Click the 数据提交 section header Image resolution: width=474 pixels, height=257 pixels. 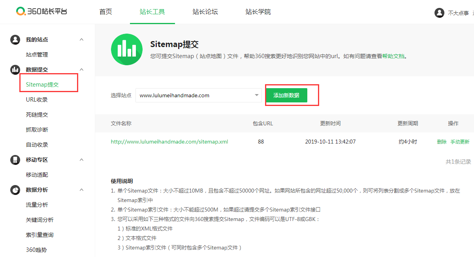pyautogui.click(x=37, y=70)
